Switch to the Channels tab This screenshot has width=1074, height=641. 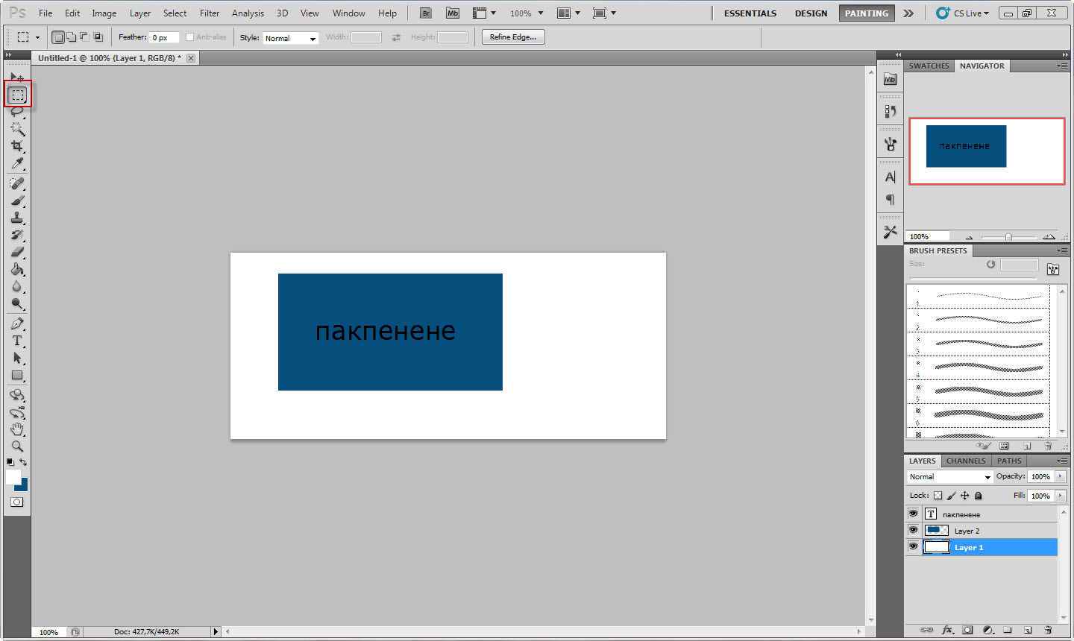point(965,461)
